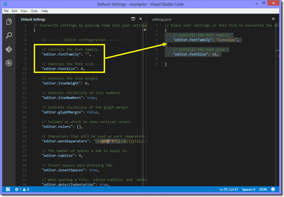The image size is (284, 197).
Task: Click the "Columns at which to show vertical rulers" comment
Action: (86, 122)
